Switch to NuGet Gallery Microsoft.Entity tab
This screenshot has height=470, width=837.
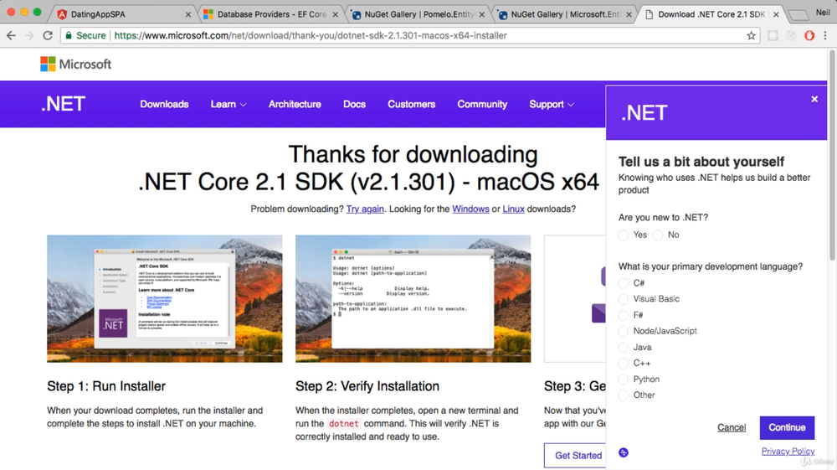563,14
